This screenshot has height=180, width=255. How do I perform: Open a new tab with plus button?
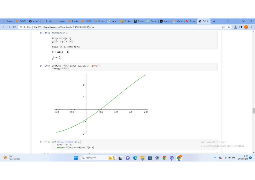pyautogui.click(x=214, y=21)
